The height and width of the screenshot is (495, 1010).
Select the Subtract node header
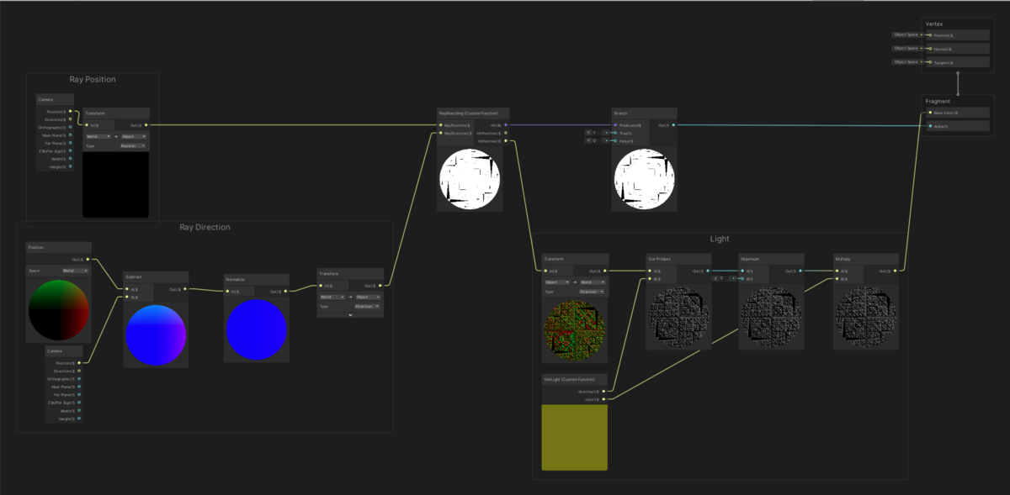(x=156, y=276)
